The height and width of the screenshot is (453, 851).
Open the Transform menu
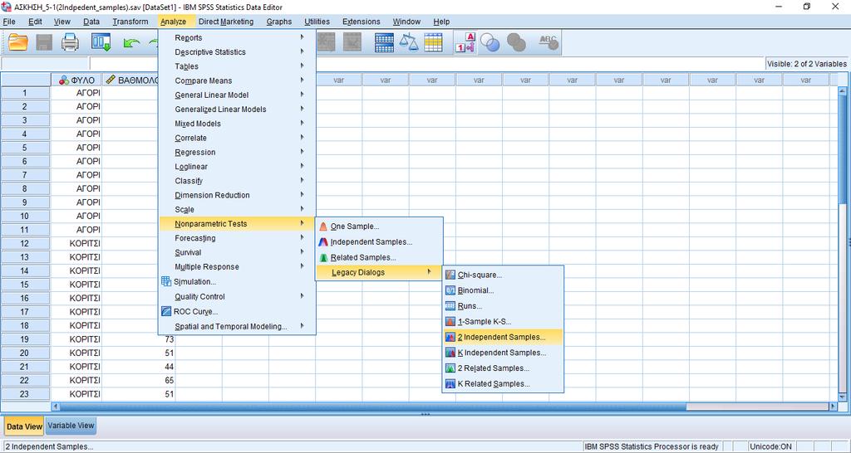coord(130,22)
